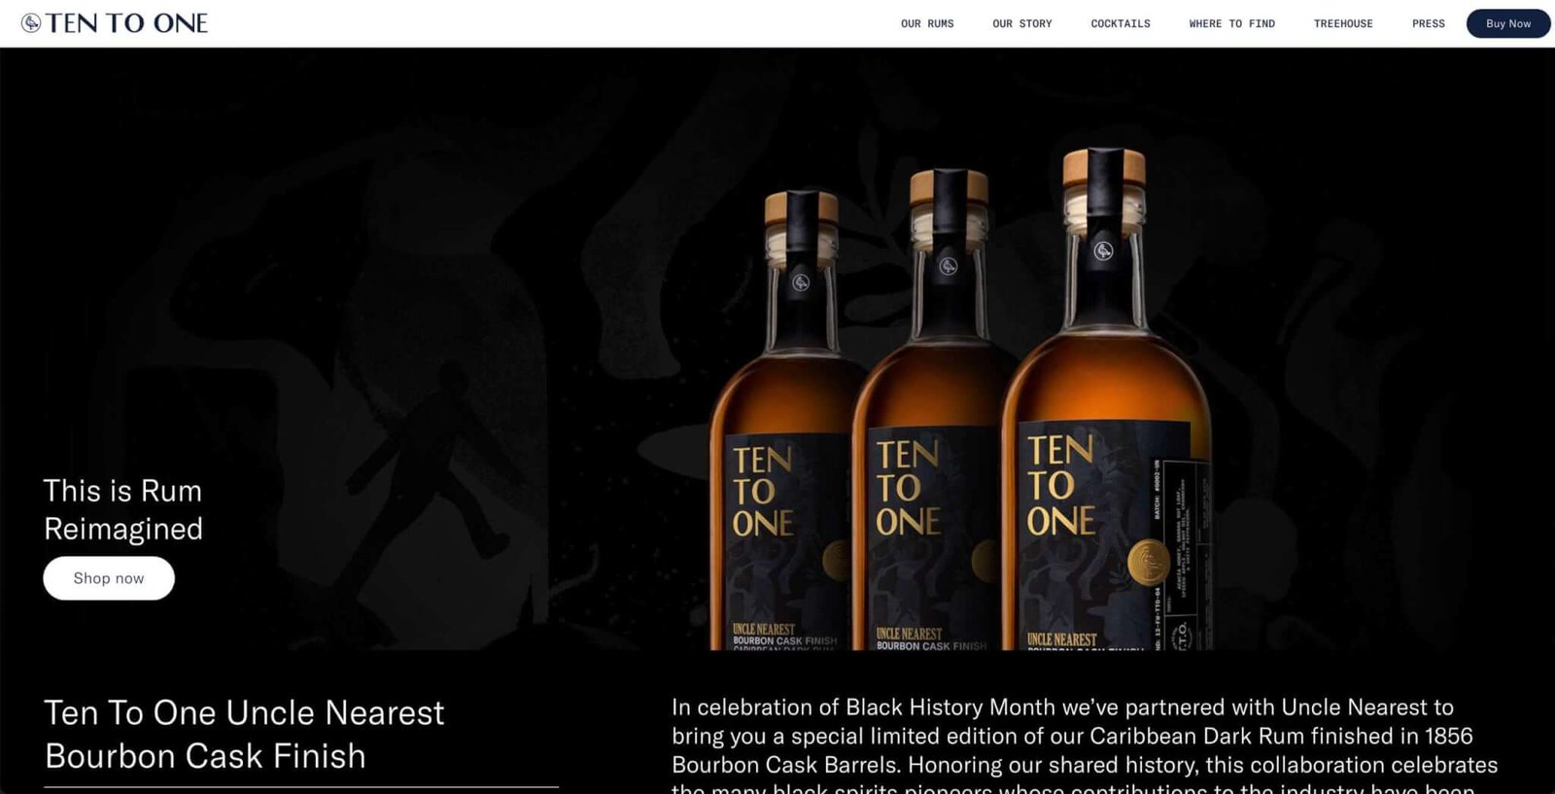Click the gold medallion on the right bottle
Image resolution: width=1555 pixels, height=794 pixels.
[1148, 564]
